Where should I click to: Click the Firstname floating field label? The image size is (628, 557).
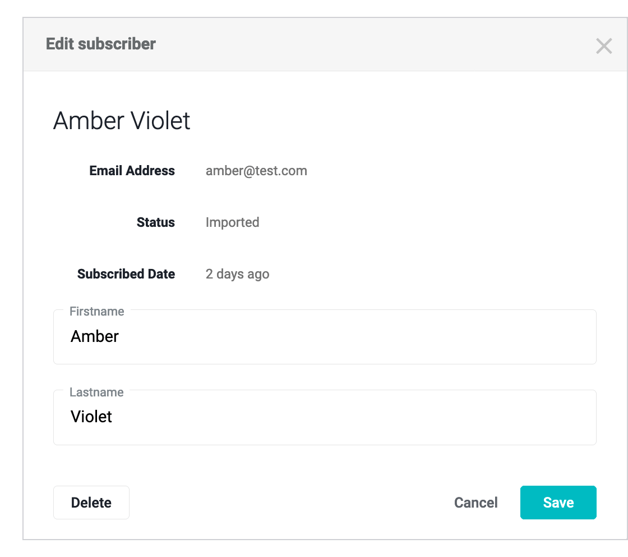(x=96, y=311)
